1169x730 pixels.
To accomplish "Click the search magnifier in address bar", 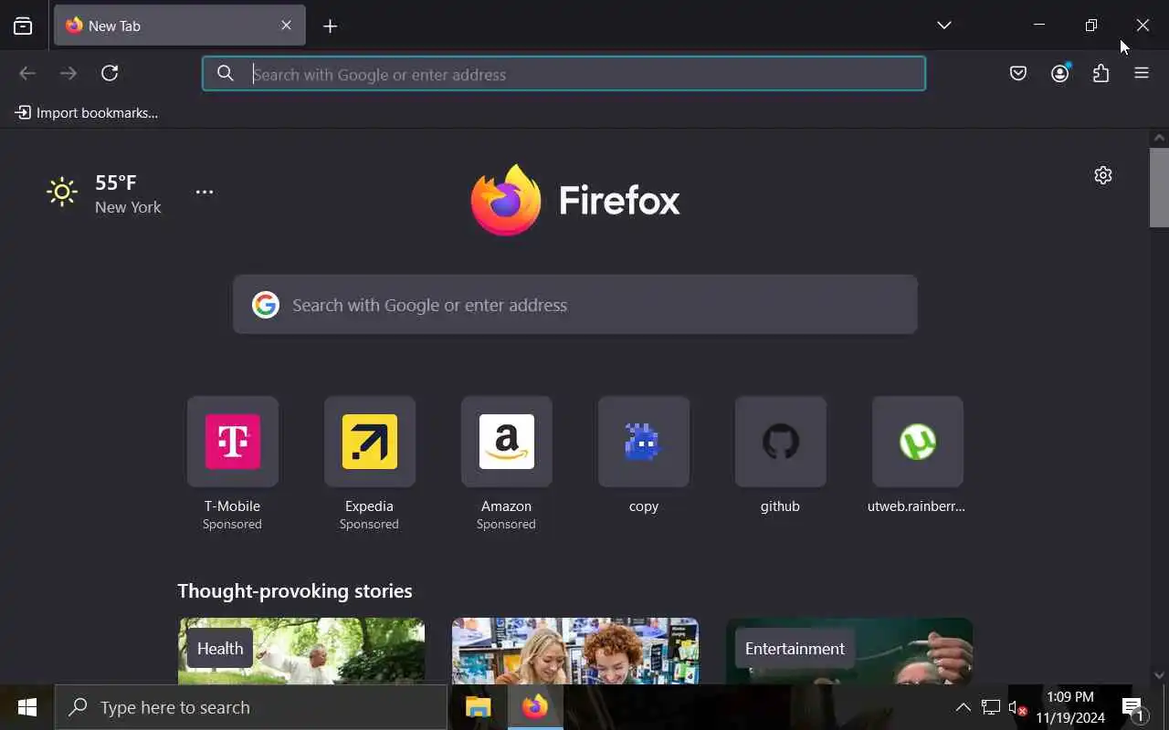I will pos(225,74).
